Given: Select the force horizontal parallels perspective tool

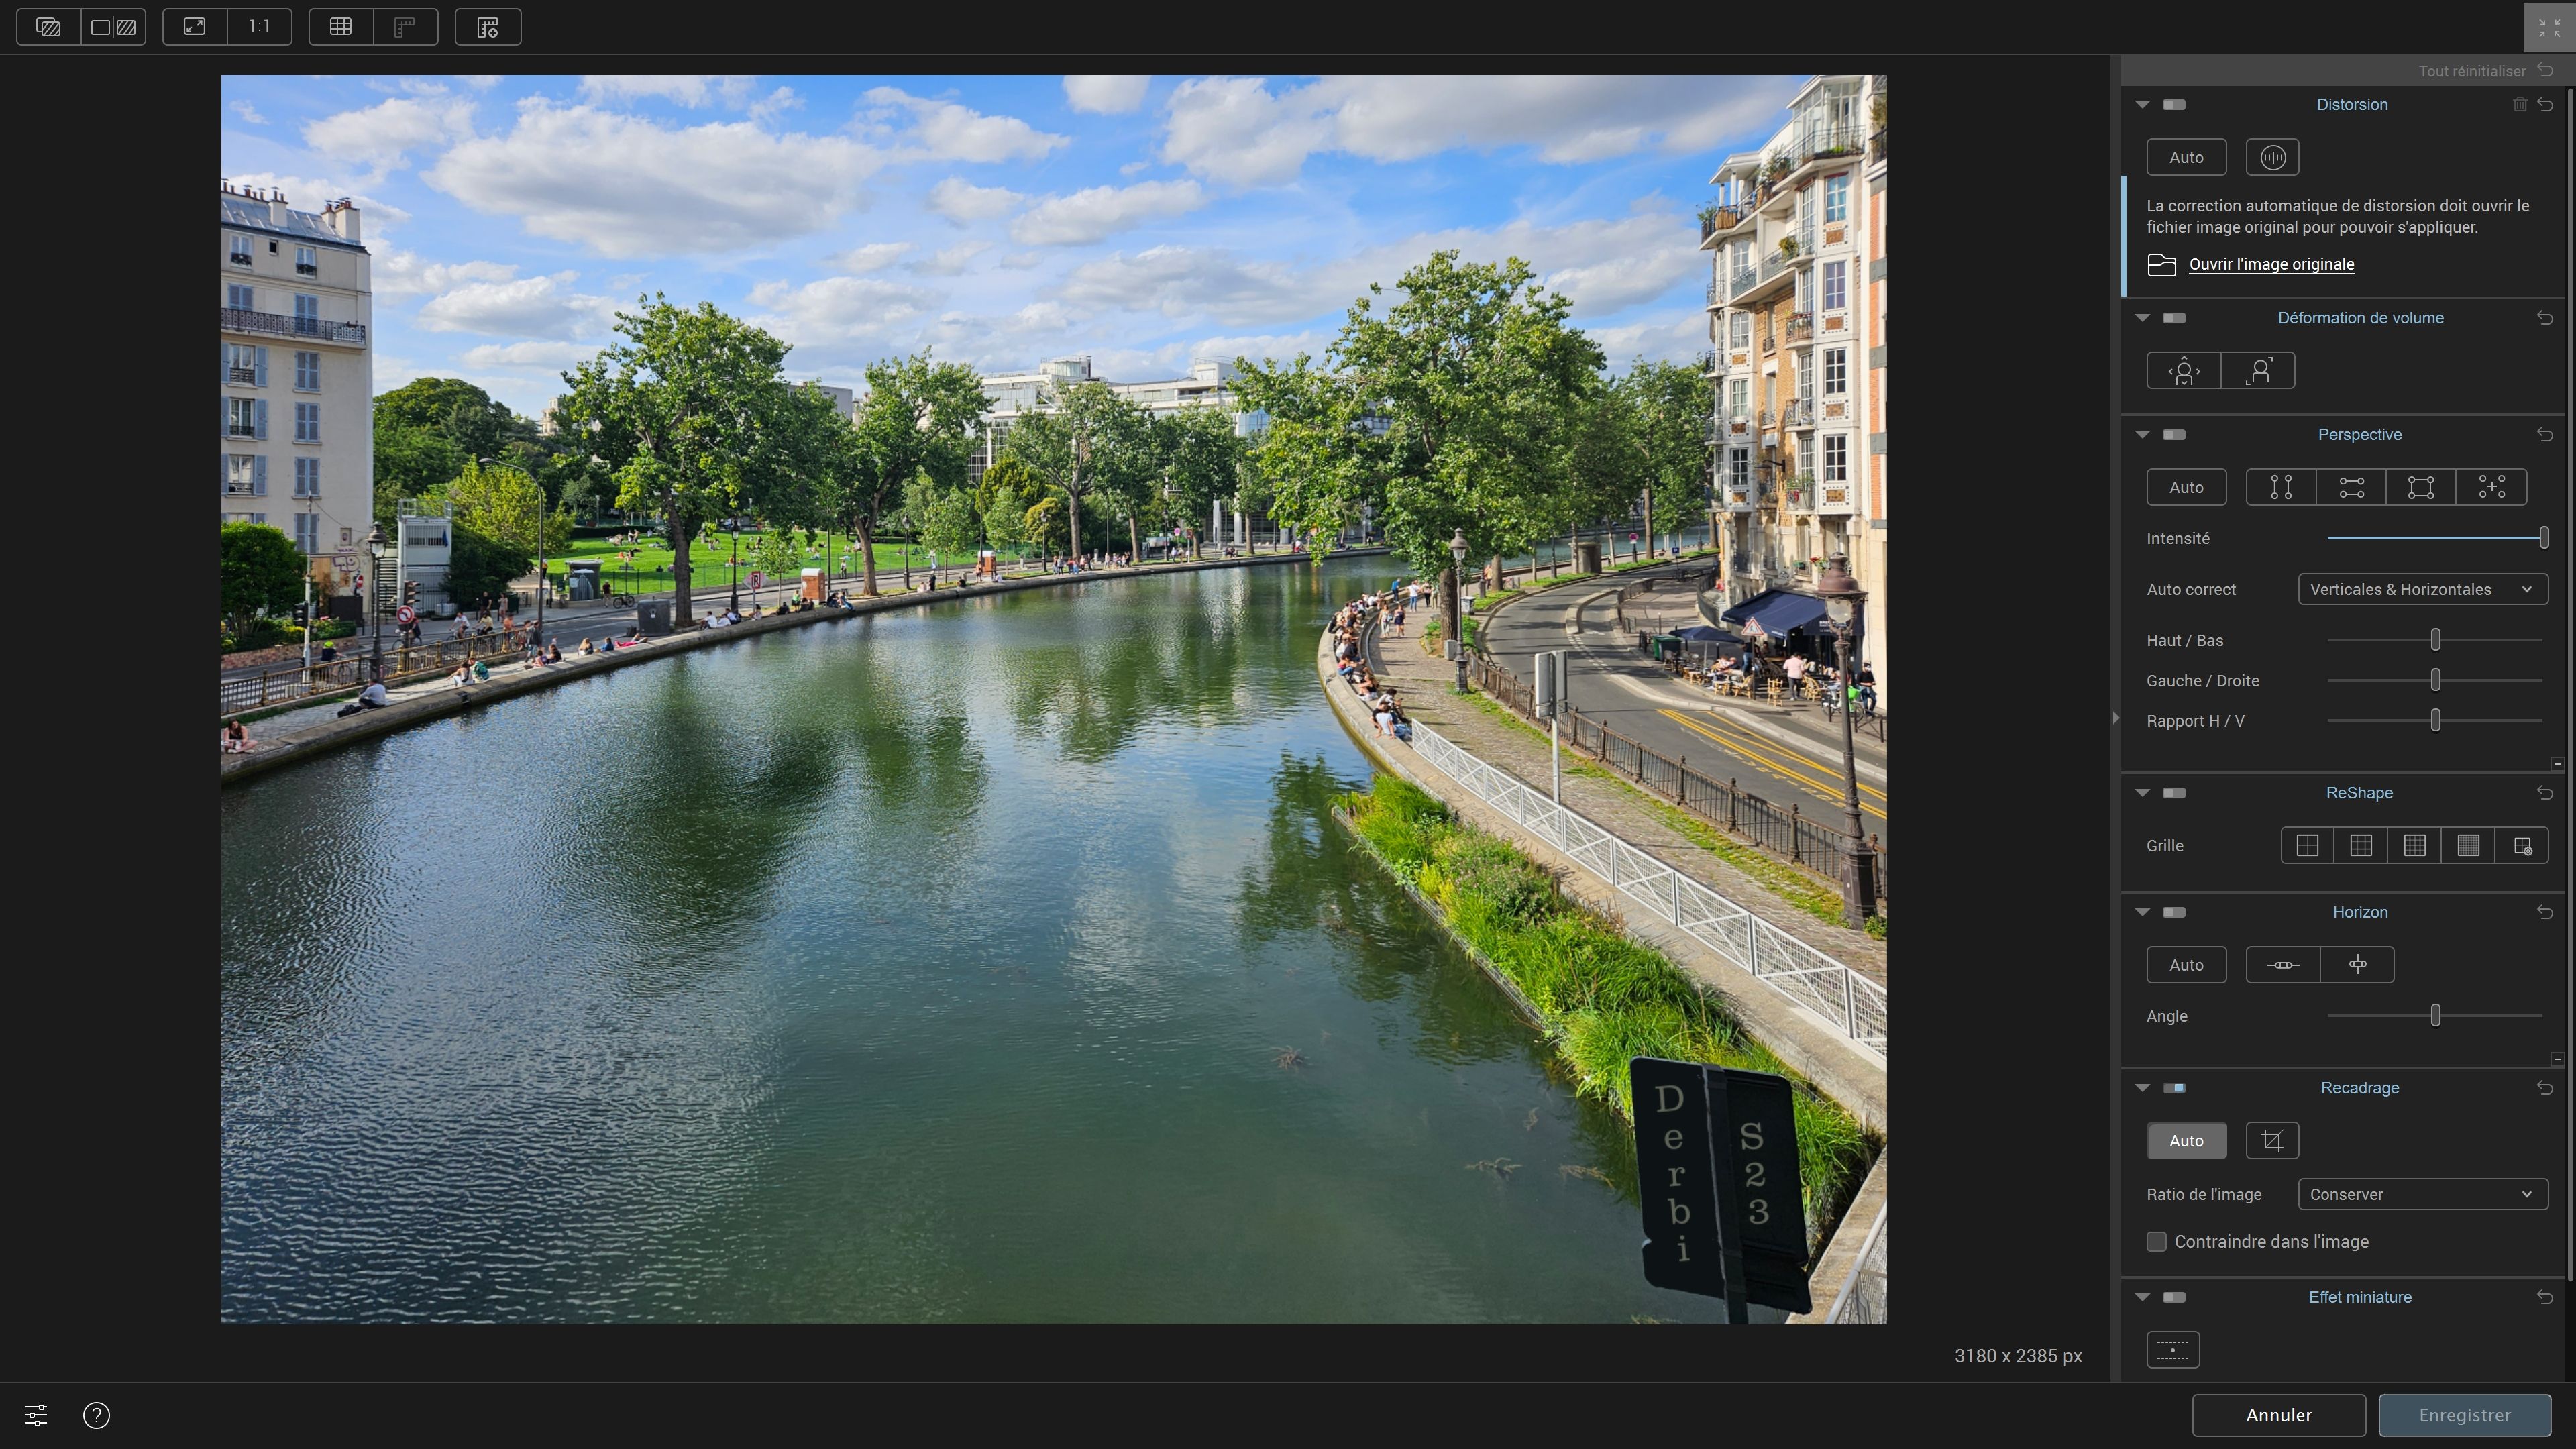Looking at the screenshot, I should (x=2350, y=487).
